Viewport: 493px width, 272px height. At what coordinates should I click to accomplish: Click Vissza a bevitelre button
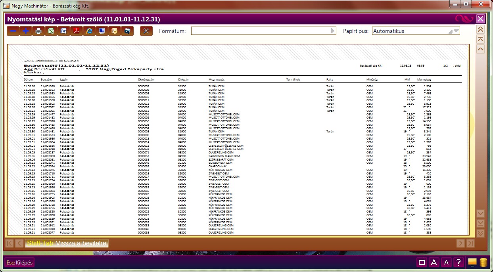(x=67, y=243)
